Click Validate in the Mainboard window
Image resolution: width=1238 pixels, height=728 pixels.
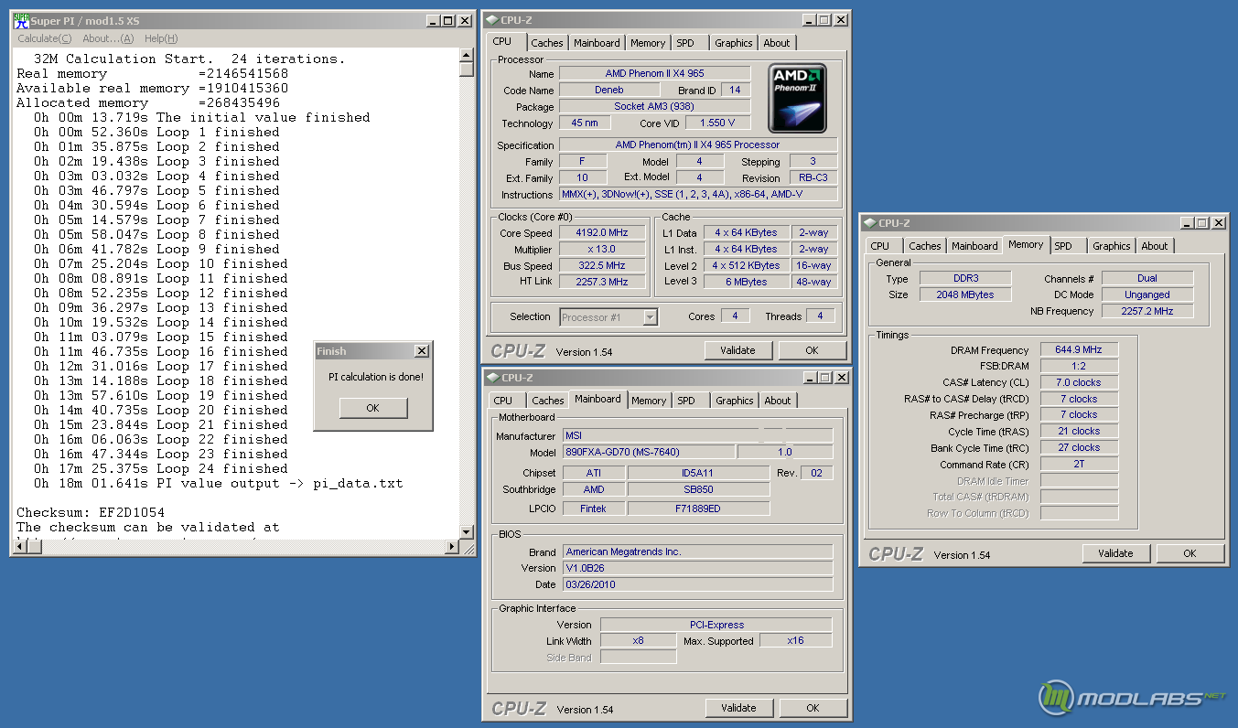pos(738,708)
